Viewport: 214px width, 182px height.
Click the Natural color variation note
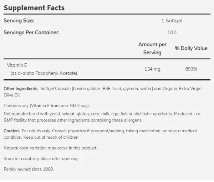[51, 148]
